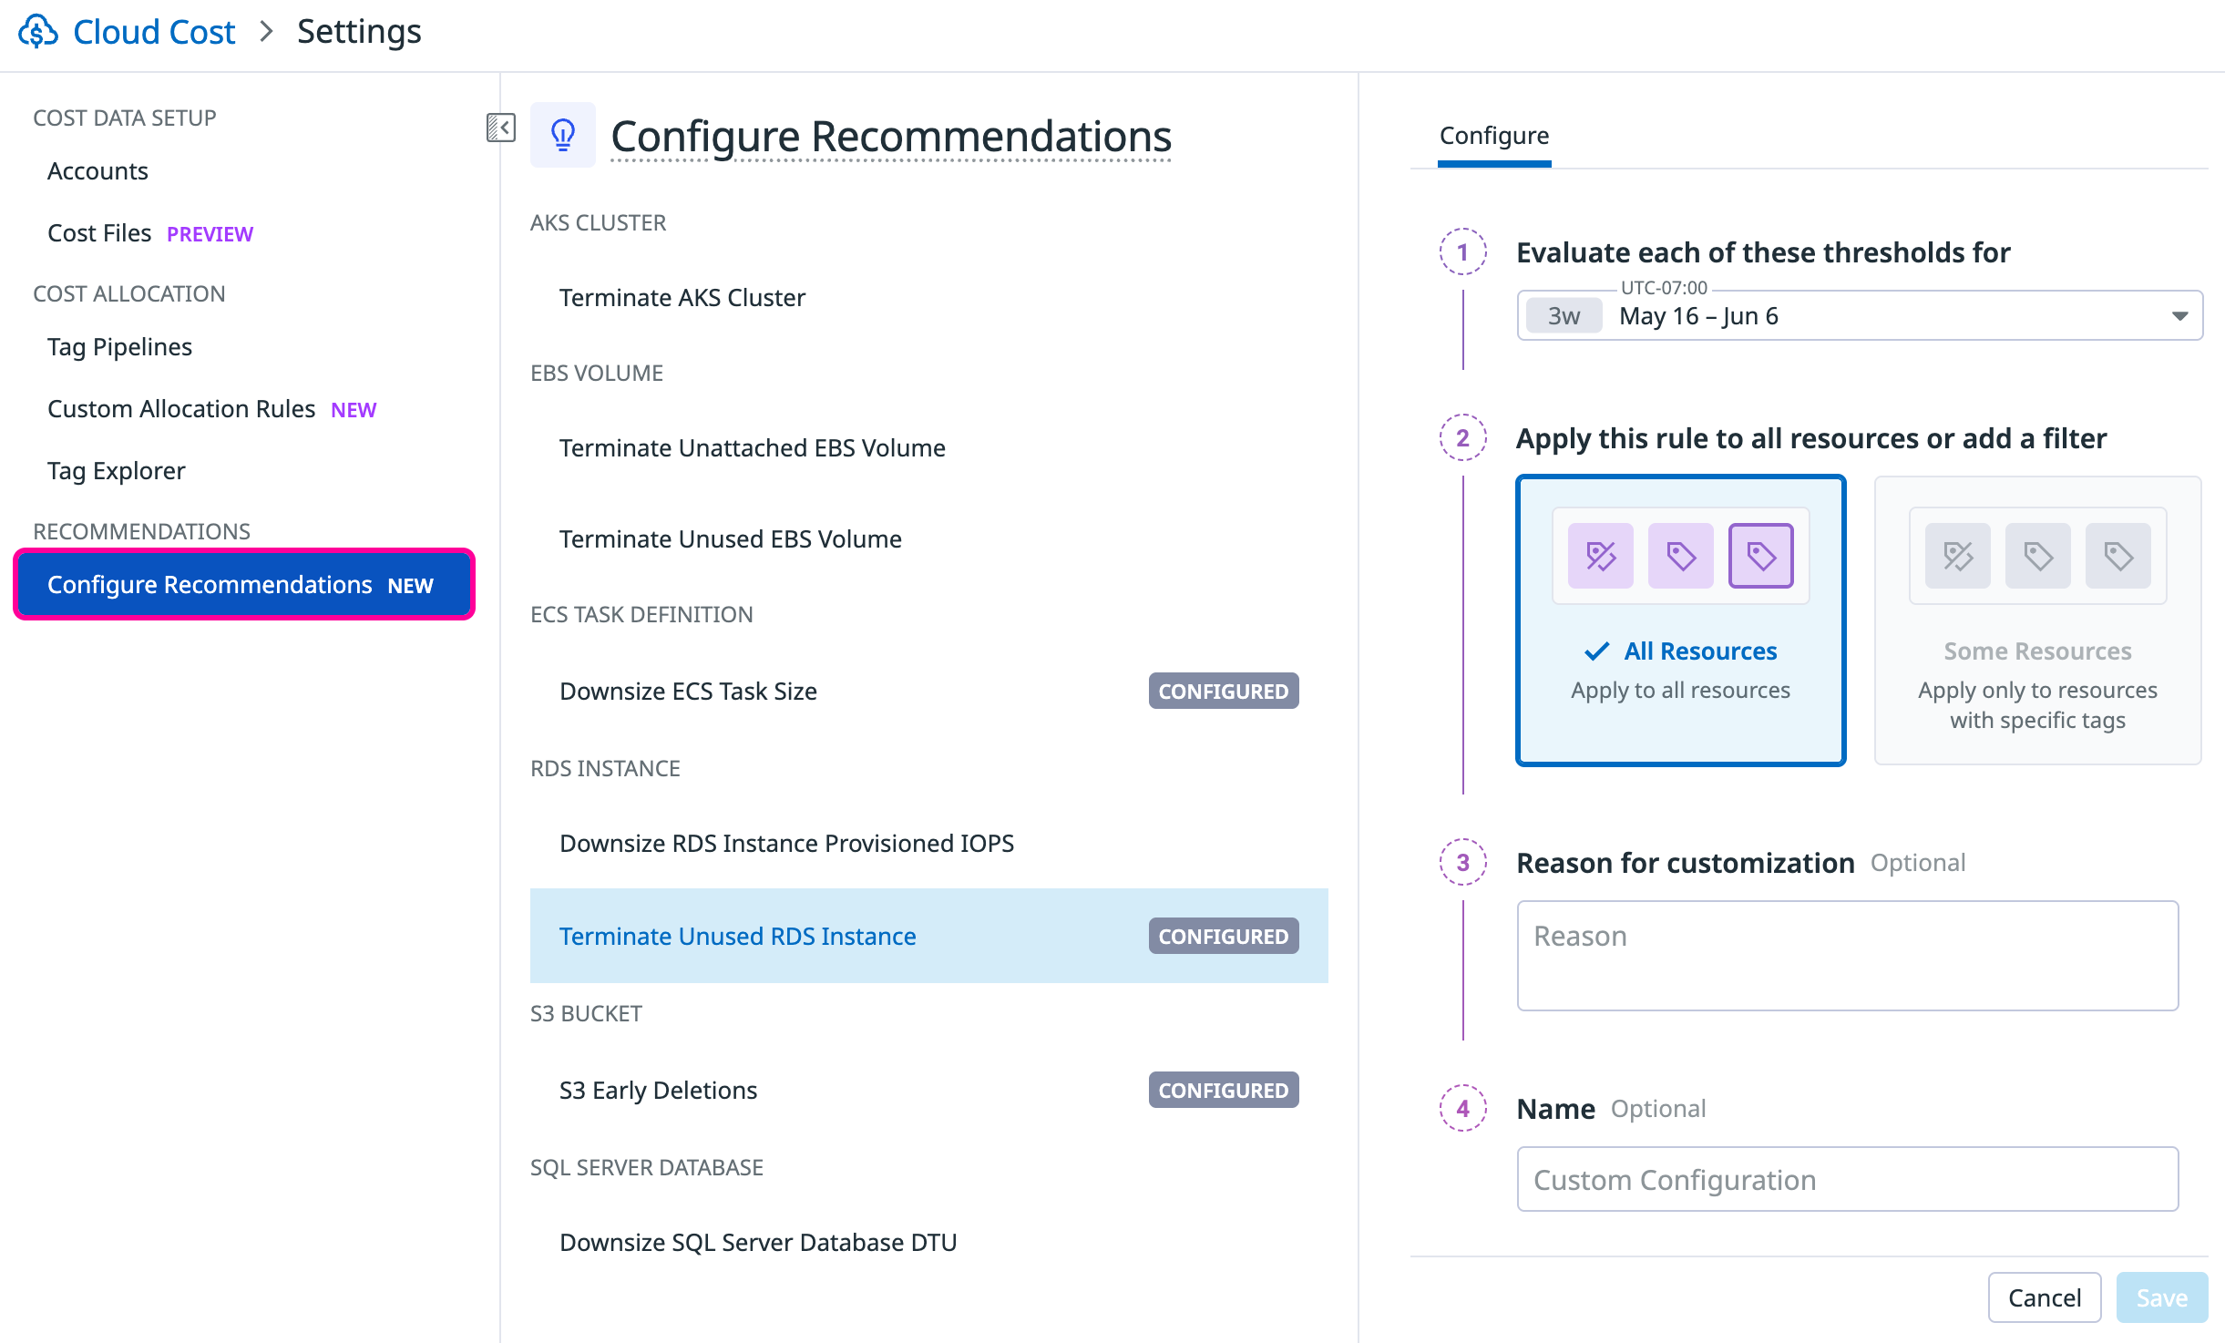Go to Custom Allocation Rules settings

[x=181, y=409]
